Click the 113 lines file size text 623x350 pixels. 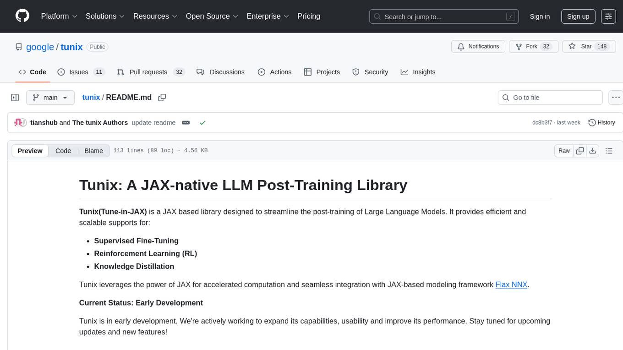160,151
